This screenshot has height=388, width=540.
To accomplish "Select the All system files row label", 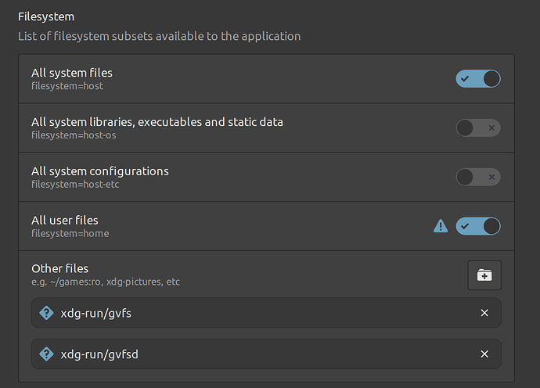I will point(72,73).
